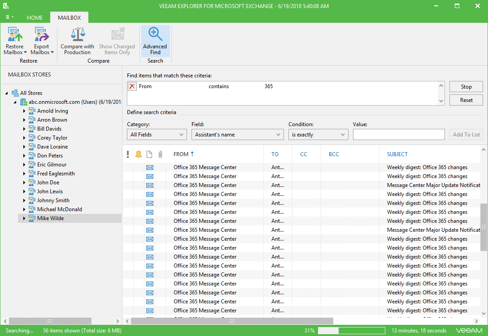Open Export Mailbox dropdown arrow
This screenshot has width=488, height=336.
click(x=52, y=52)
